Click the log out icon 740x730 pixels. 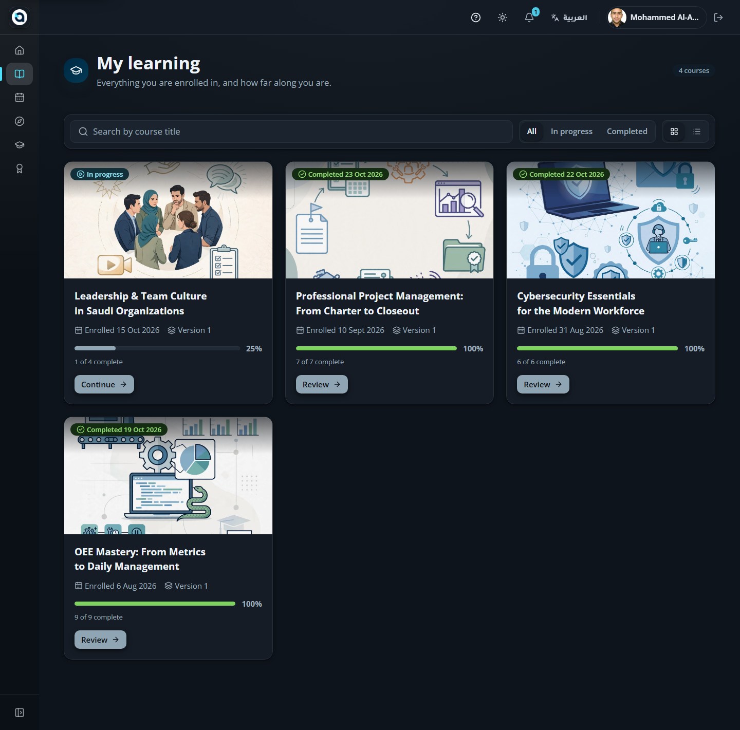tap(718, 17)
